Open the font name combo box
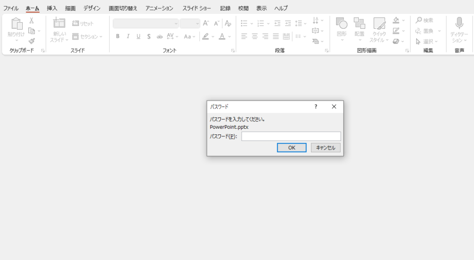The height and width of the screenshot is (260, 474). 146,23
